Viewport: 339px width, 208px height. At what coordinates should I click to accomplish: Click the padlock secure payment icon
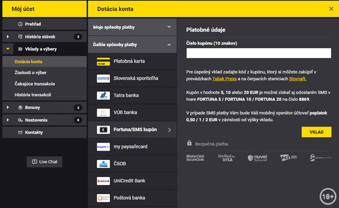189,143
